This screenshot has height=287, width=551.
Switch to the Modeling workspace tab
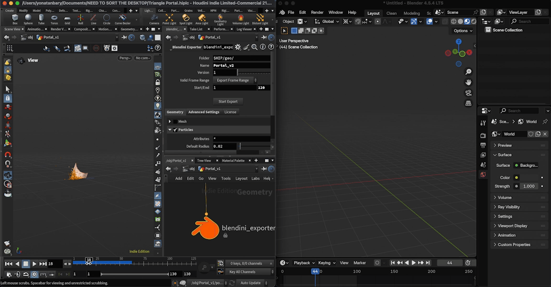(x=411, y=13)
